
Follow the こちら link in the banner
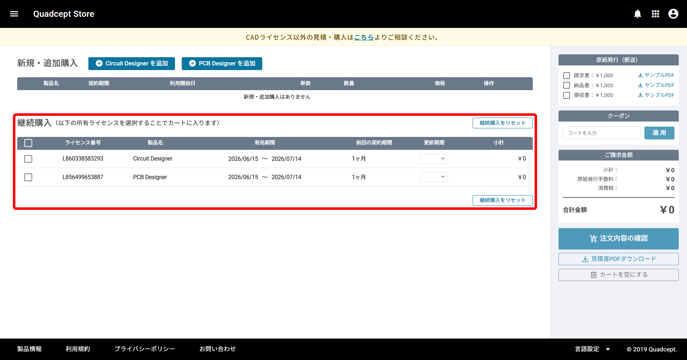tap(364, 37)
